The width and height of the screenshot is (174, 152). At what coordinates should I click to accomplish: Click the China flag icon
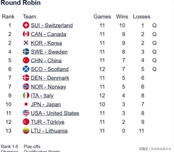tap(26, 60)
